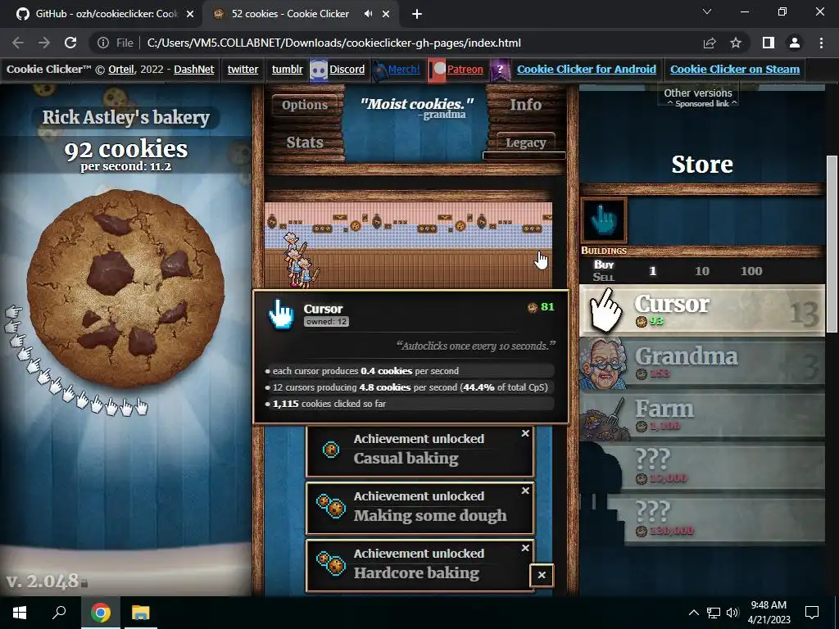Open the tumblr link
This screenshot has width=839, height=629.
(288, 69)
